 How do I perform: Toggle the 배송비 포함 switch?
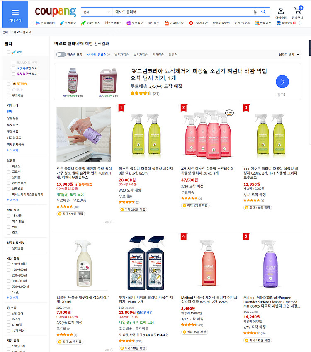pyautogui.click(x=61, y=54)
